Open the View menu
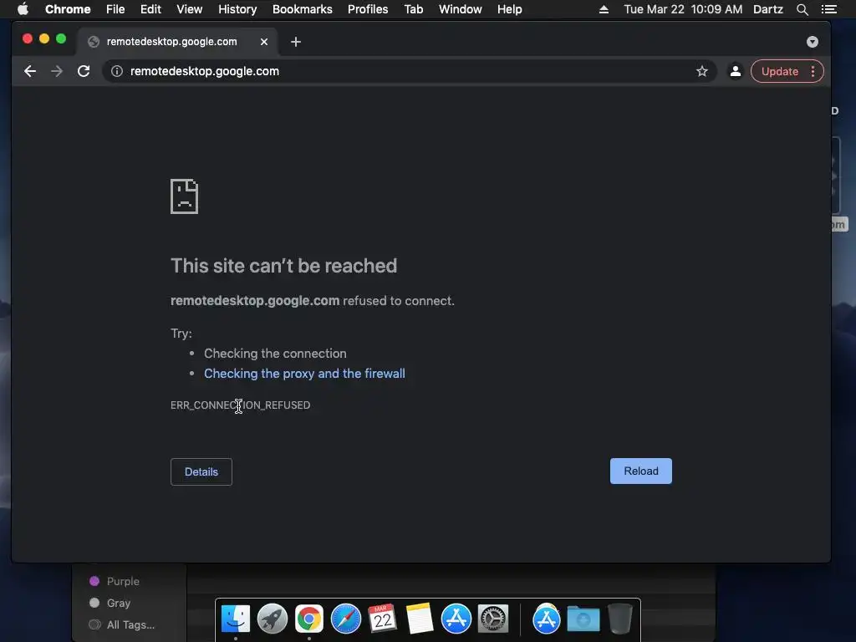Screen dimensions: 856x642 pos(190,9)
